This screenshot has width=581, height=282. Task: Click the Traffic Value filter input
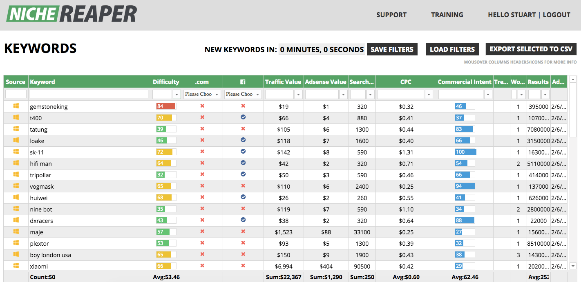(x=279, y=94)
